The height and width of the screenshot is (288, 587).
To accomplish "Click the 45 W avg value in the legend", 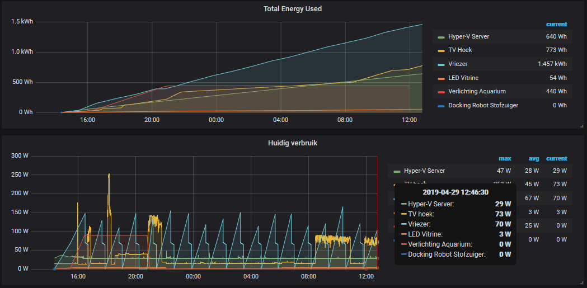I will (x=532, y=185).
